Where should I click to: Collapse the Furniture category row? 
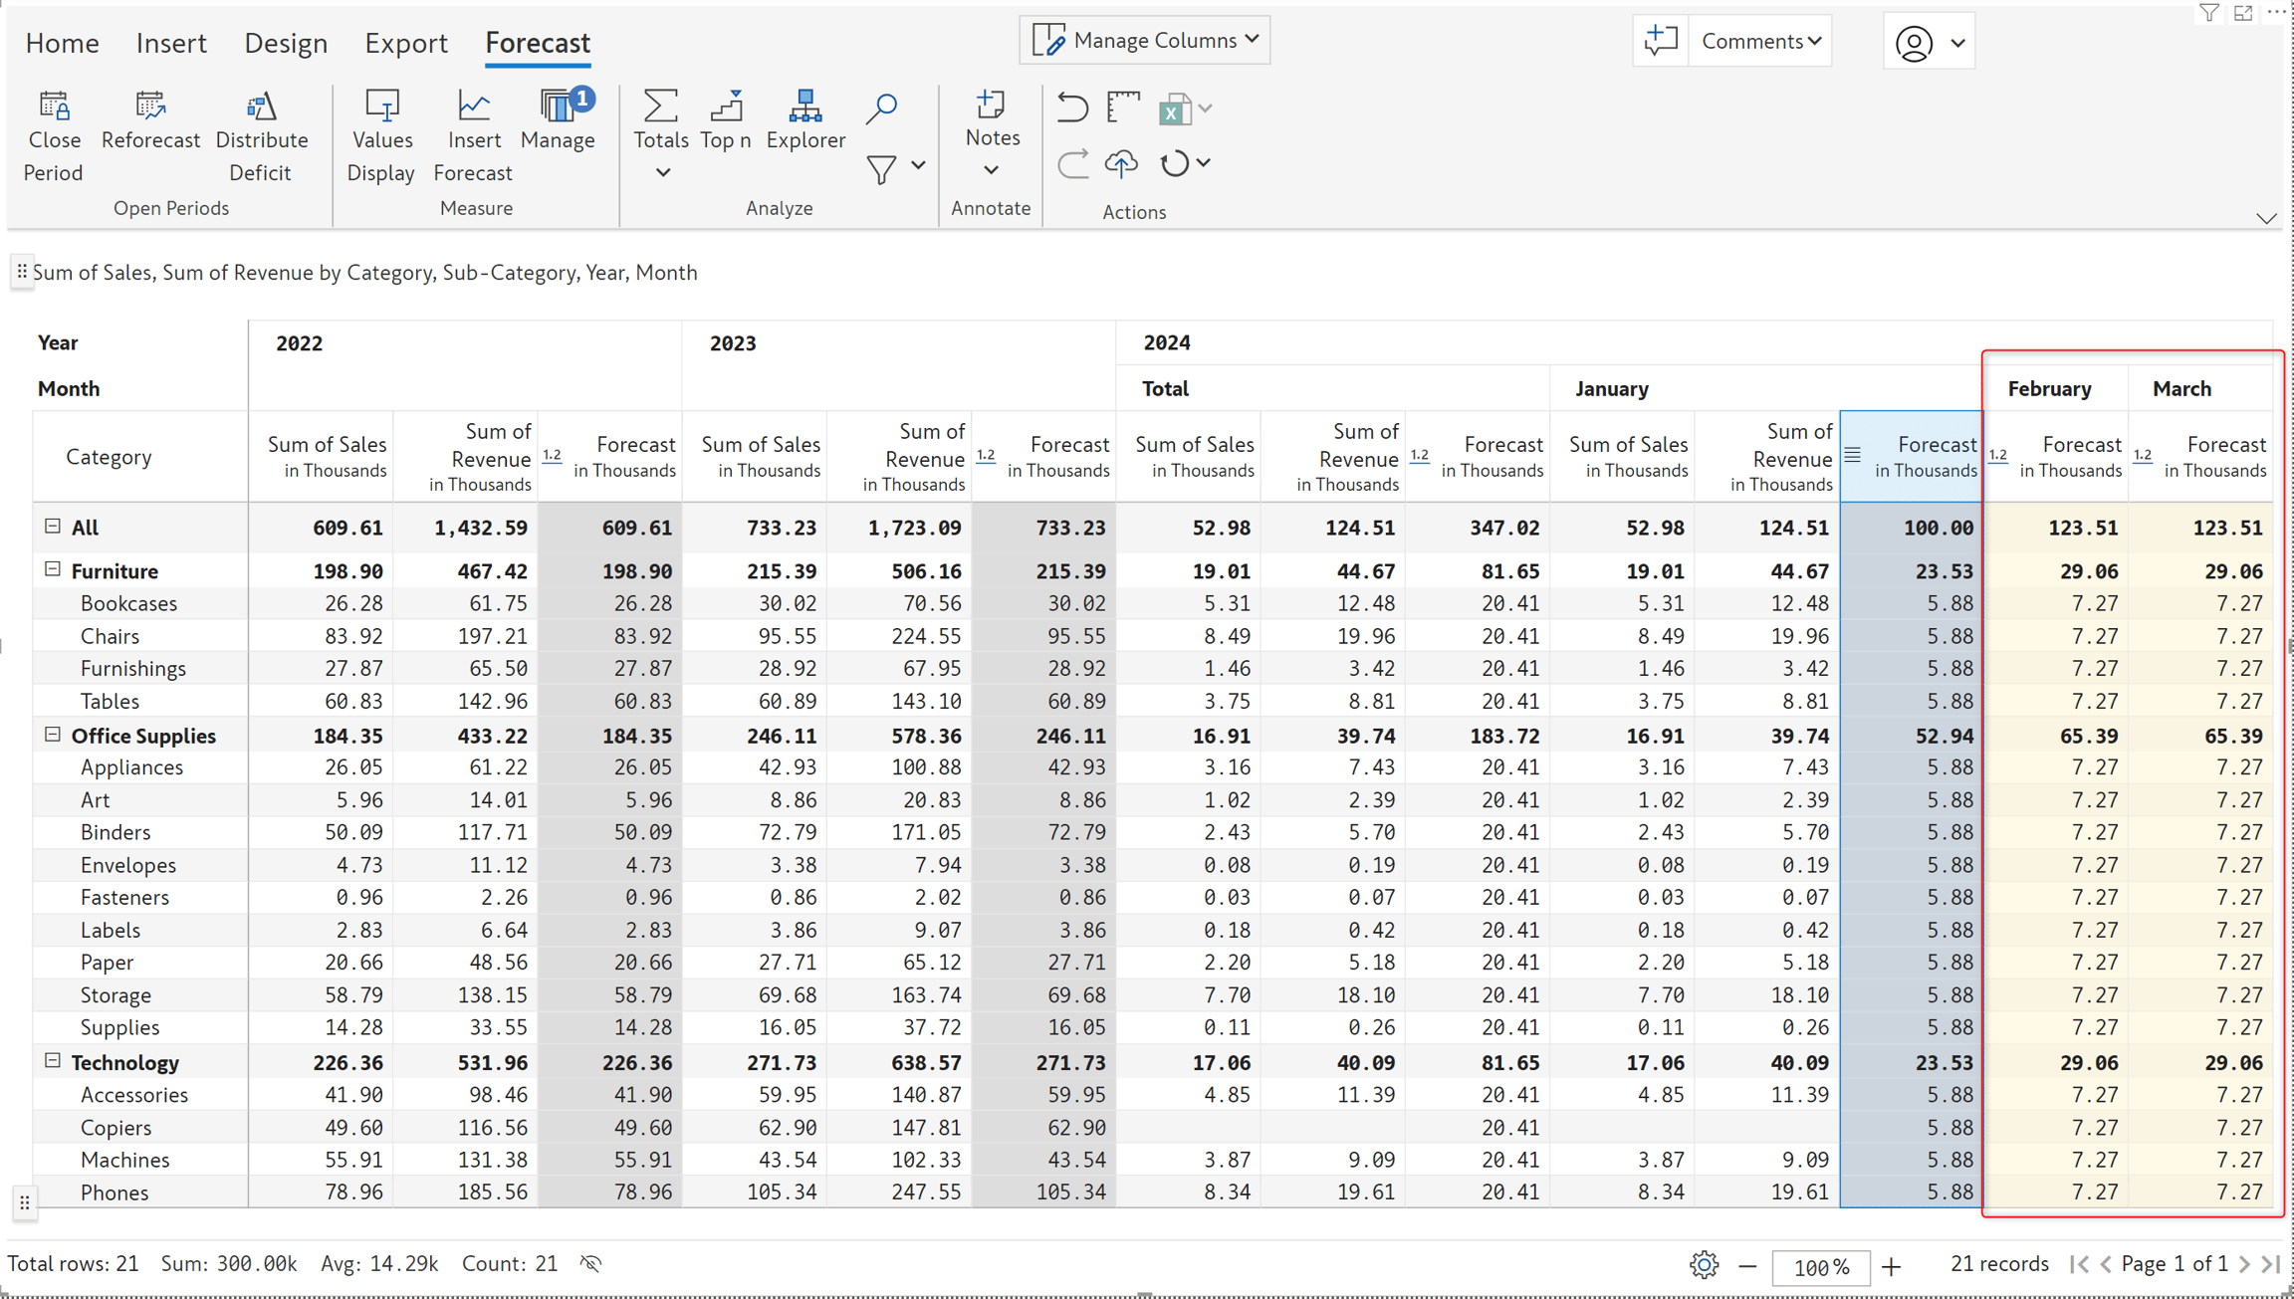pos(53,569)
